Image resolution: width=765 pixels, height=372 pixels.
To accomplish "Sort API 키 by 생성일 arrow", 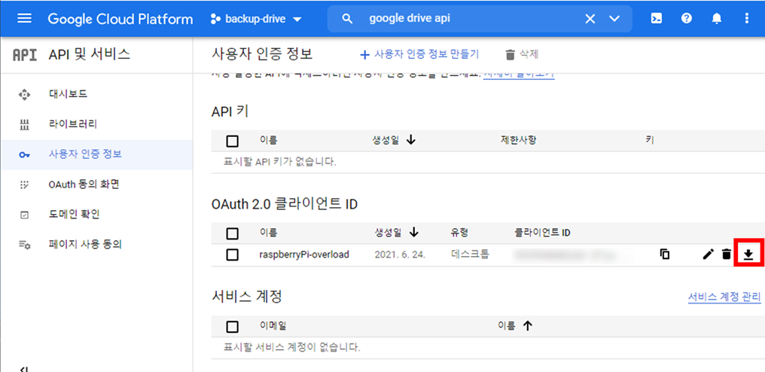I will tap(410, 141).
